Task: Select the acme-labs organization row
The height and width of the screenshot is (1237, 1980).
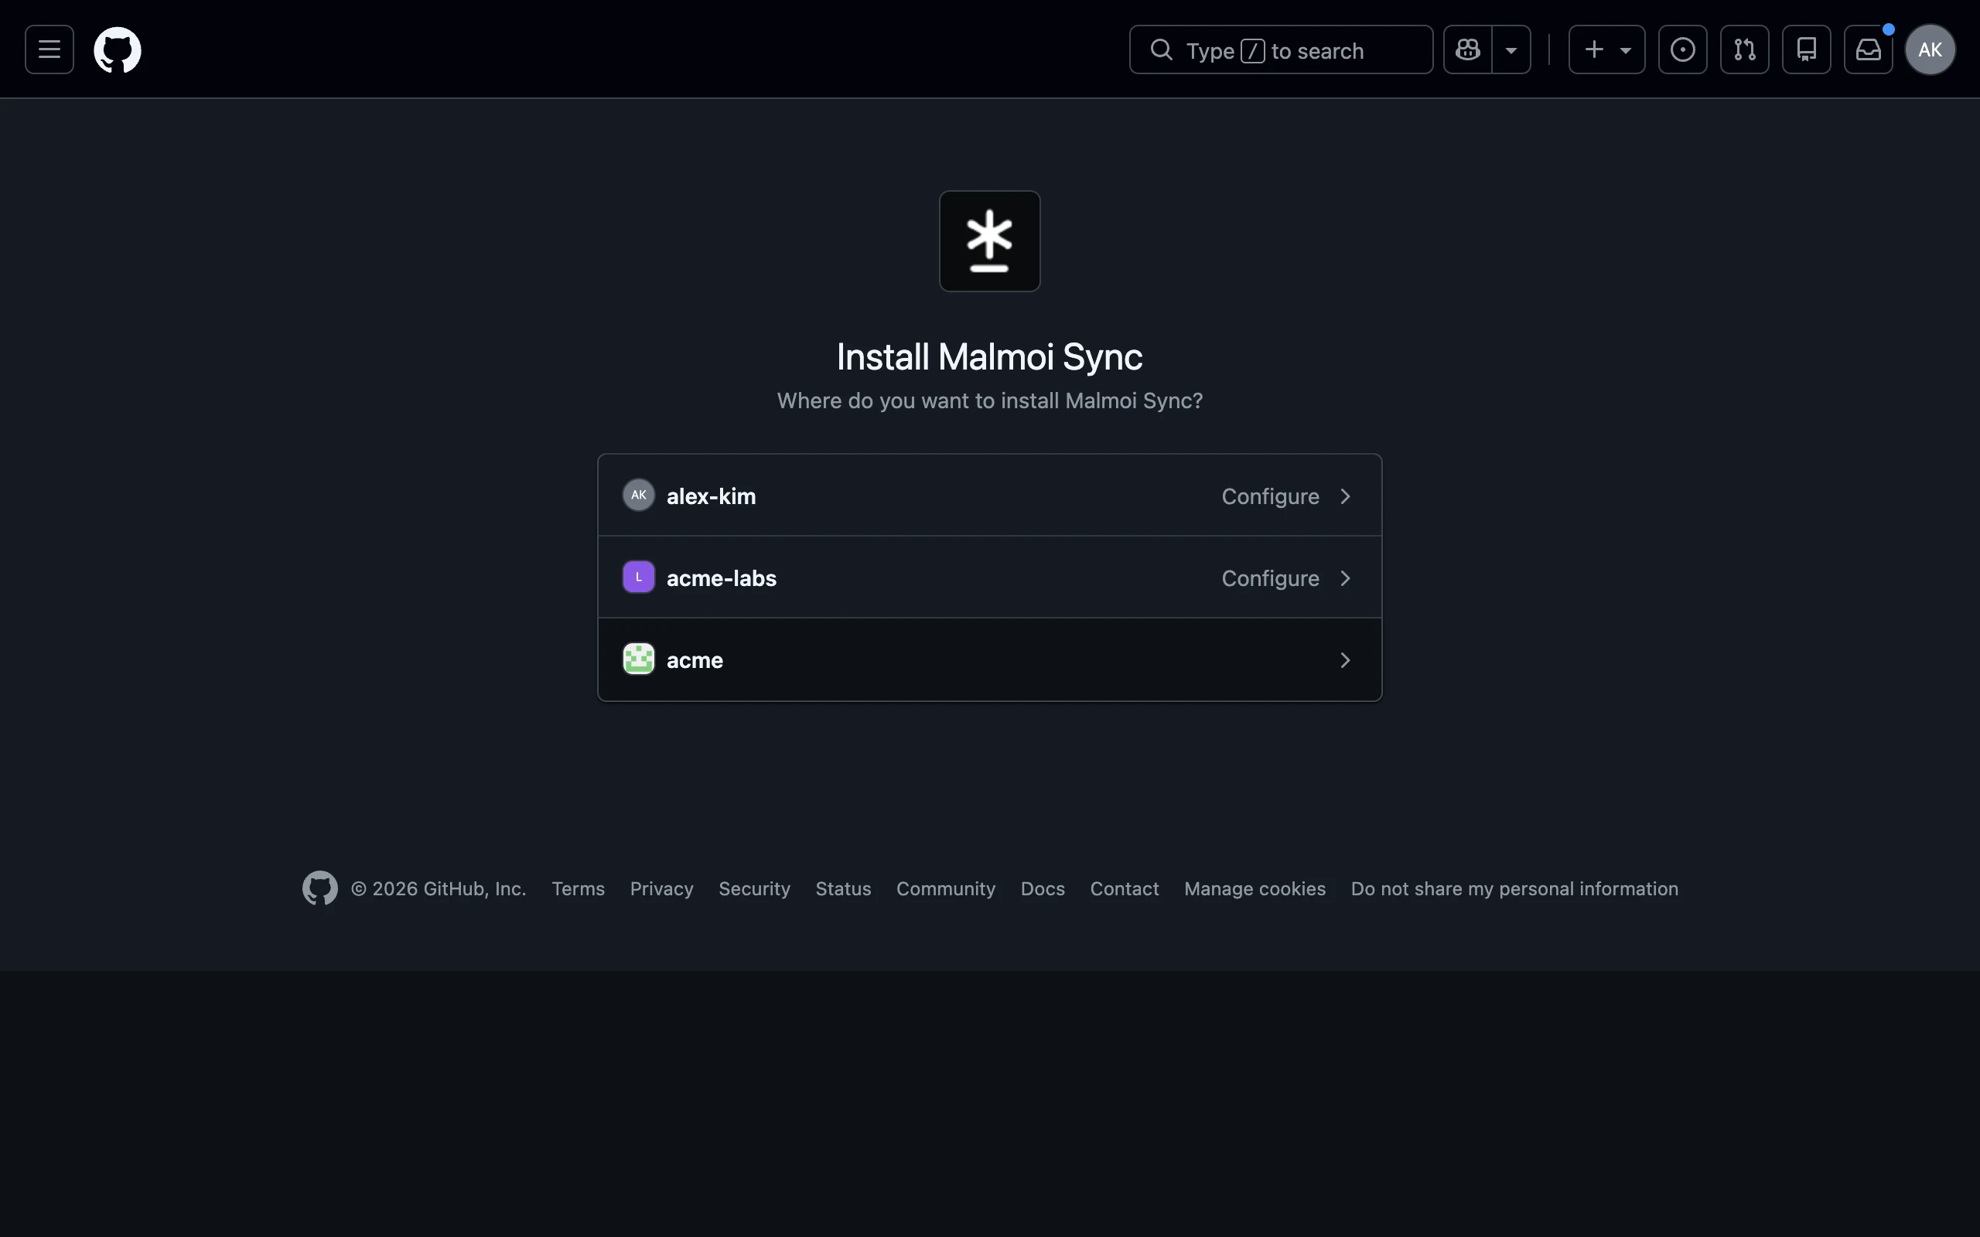Action: click(x=990, y=578)
